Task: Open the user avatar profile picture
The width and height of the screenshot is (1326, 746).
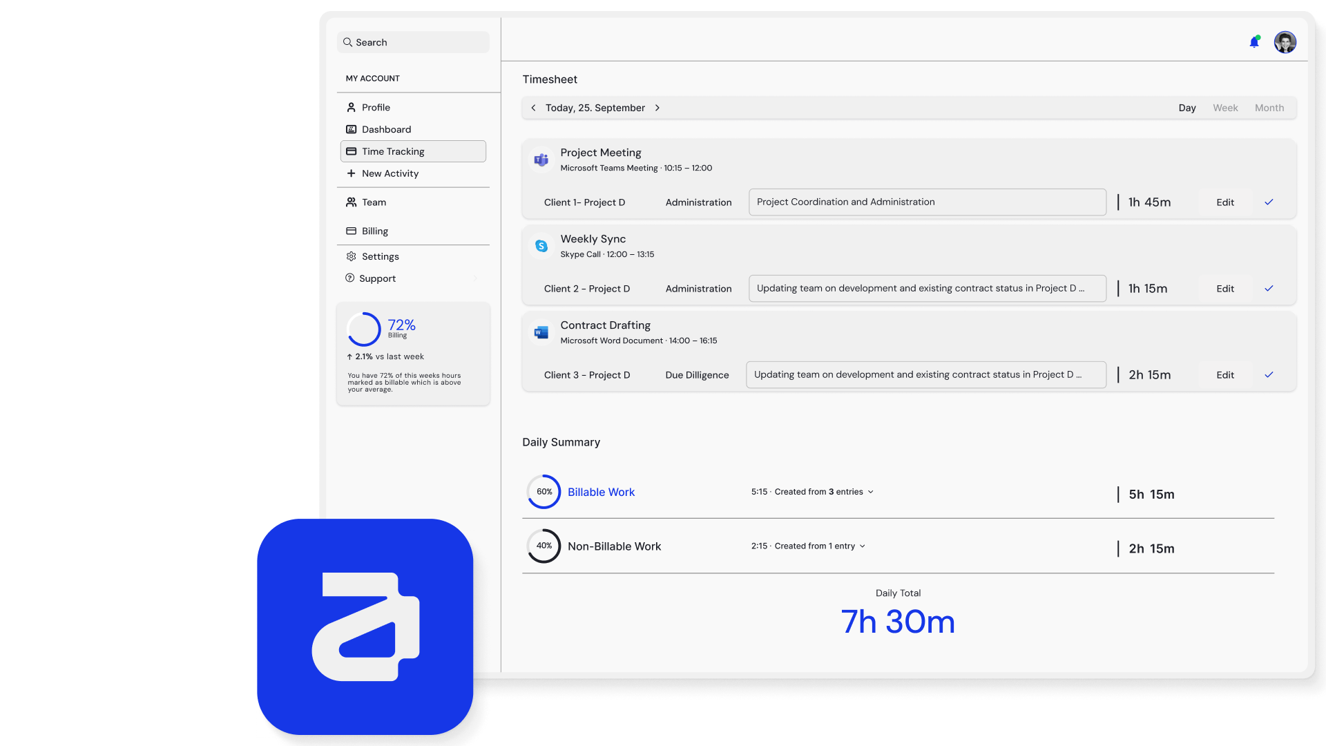Action: click(1285, 42)
